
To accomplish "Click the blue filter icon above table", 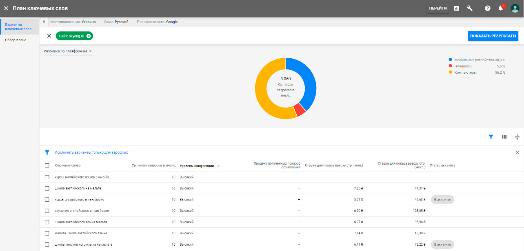I will [x=491, y=137].
